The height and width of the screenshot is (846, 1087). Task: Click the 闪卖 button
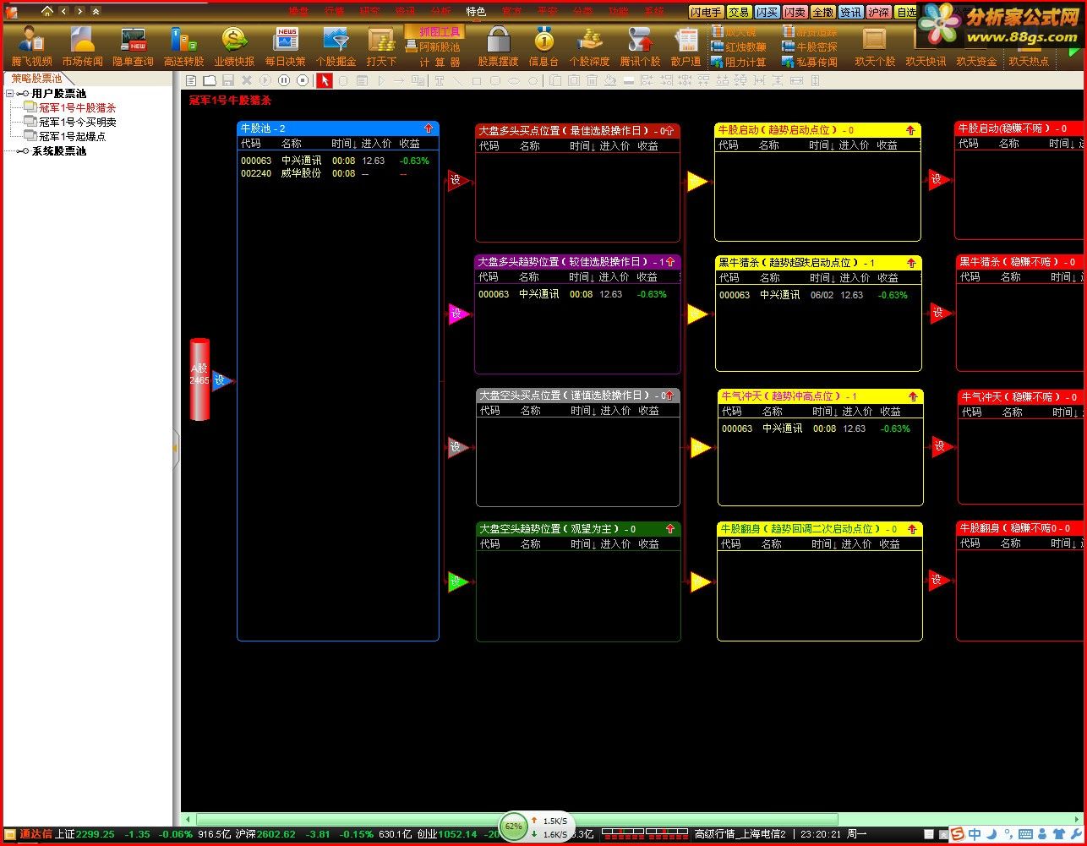(795, 13)
